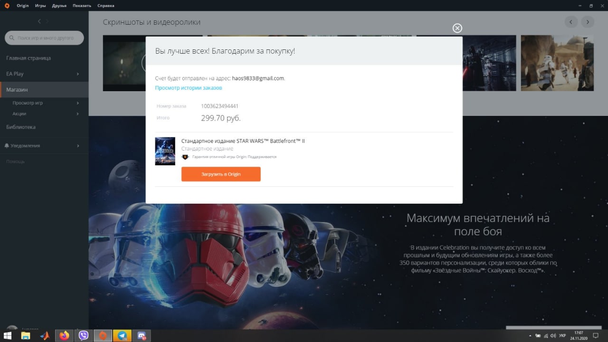Viewport: 608px width, 342px height.
Task: Switch the УКР keyboard language
Action: [x=562, y=335]
